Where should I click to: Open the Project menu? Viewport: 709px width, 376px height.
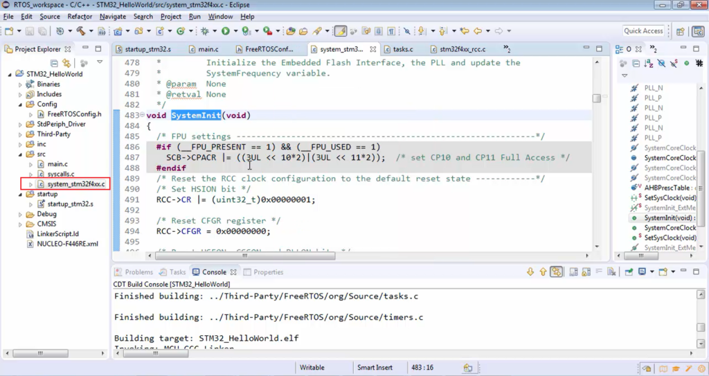[x=171, y=17]
